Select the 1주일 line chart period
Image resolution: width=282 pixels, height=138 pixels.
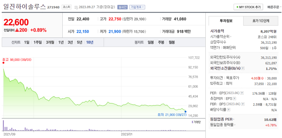point(38,42)
